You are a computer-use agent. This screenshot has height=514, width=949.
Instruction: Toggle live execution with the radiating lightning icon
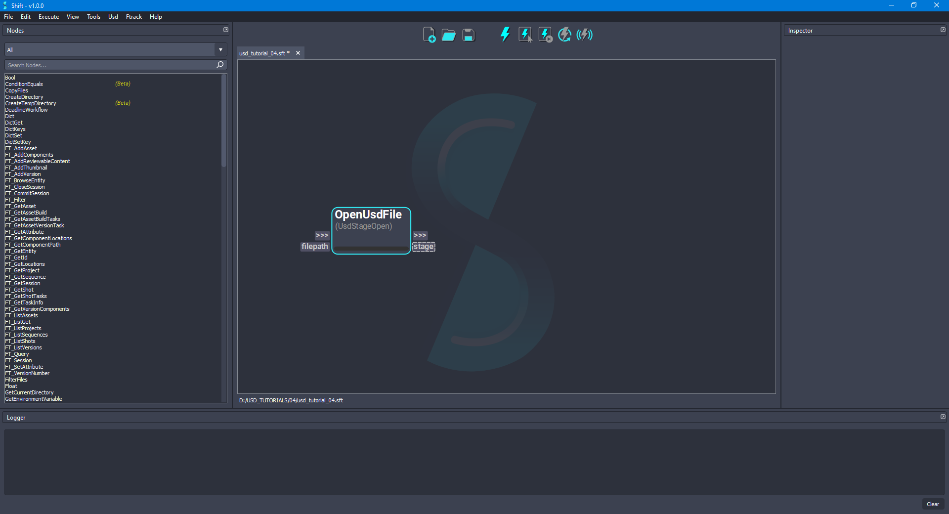(584, 35)
